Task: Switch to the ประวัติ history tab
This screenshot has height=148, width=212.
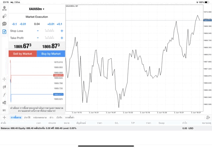Action: (x=27, y=118)
